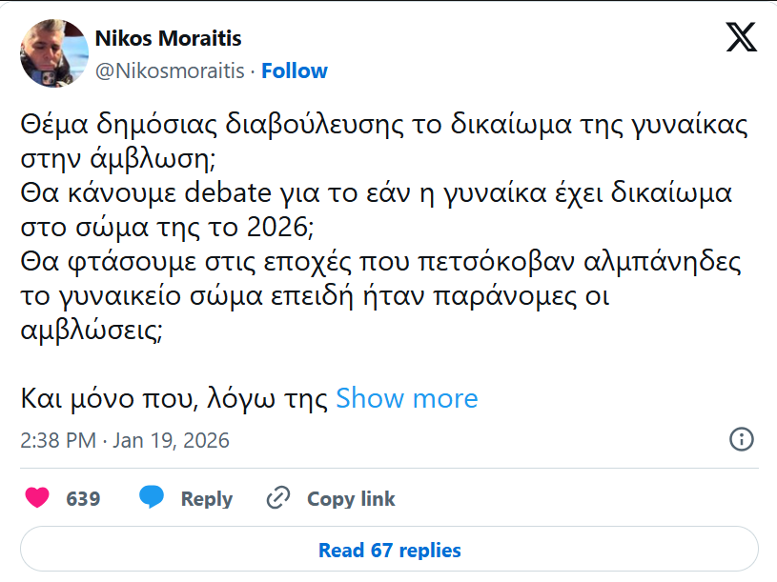The width and height of the screenshot is (777, 582).
Task: Expand tweet with Show more
Action: 407,398
